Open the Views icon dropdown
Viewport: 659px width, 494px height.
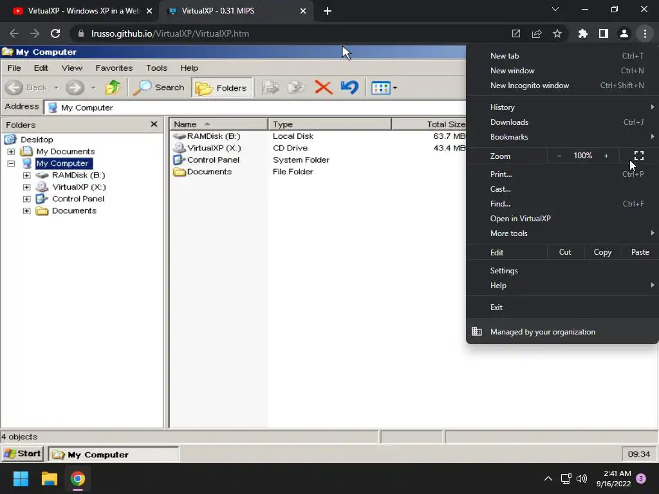(384, 87)
